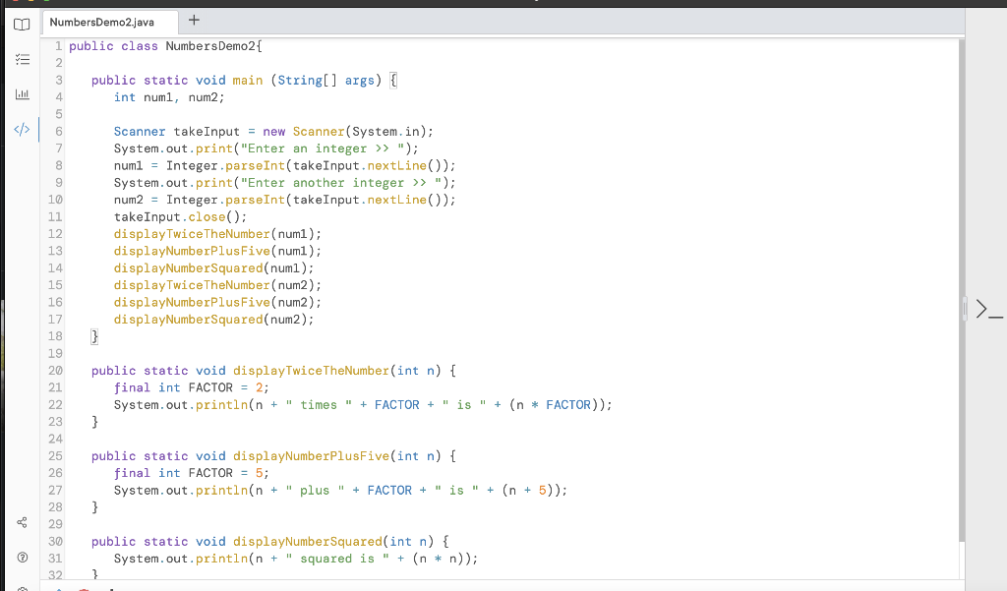Open the bar chart icon in sidebar
The image size is (1007, 591).
click(x=22, y=94)
